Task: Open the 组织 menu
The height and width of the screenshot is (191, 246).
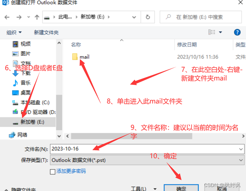Action: coord(14,32)
